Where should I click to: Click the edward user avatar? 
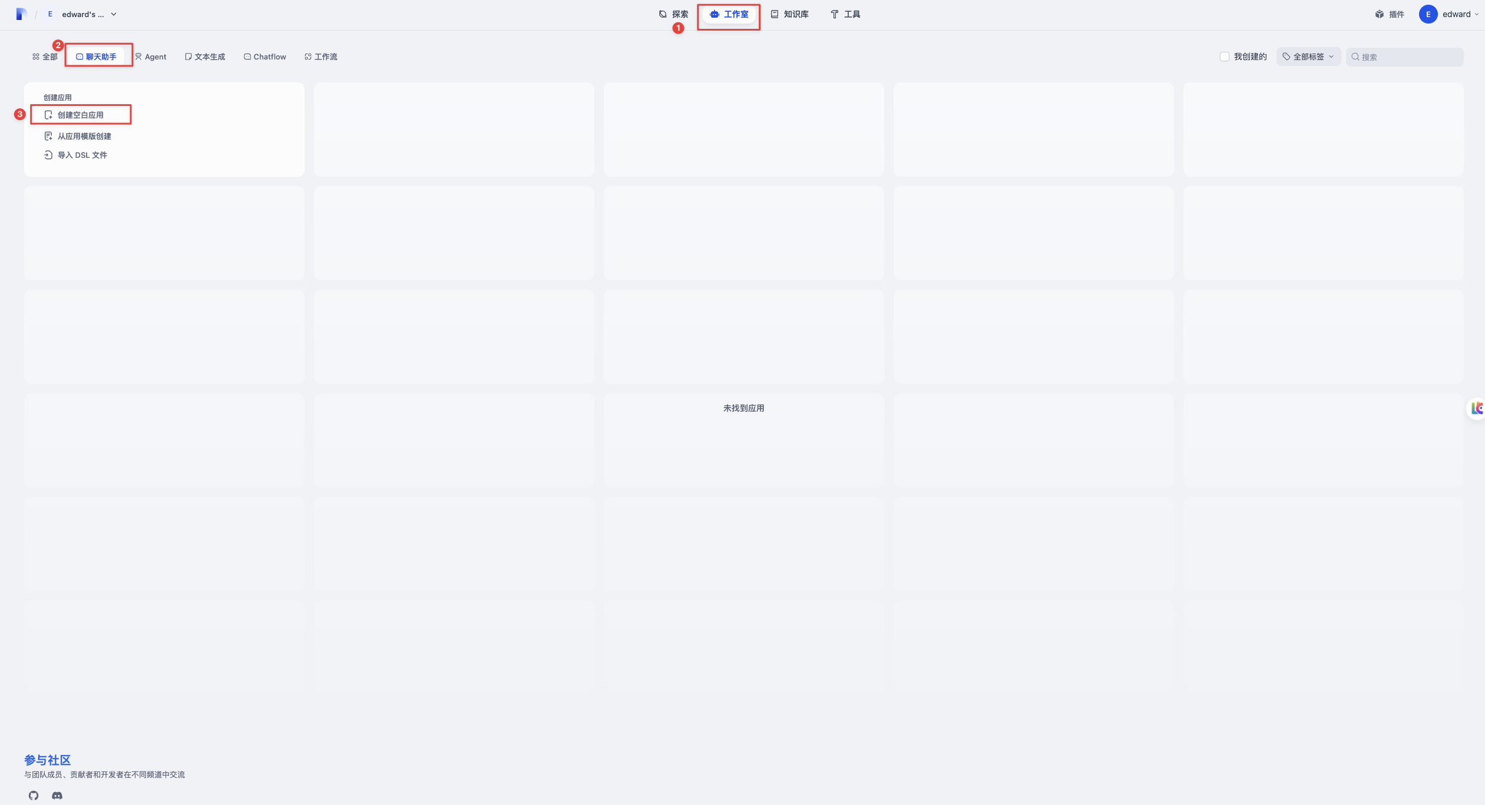(x=1428, y=14)
